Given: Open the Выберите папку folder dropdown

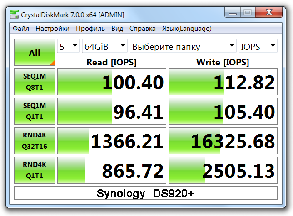Looking at the screenshot, I should pos(183,46).
